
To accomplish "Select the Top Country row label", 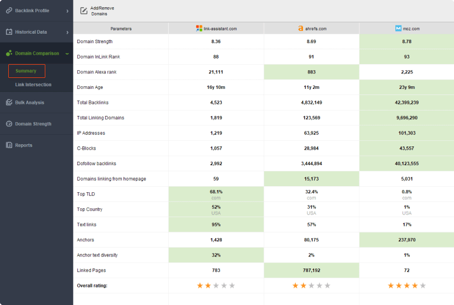I will (90, 209).
